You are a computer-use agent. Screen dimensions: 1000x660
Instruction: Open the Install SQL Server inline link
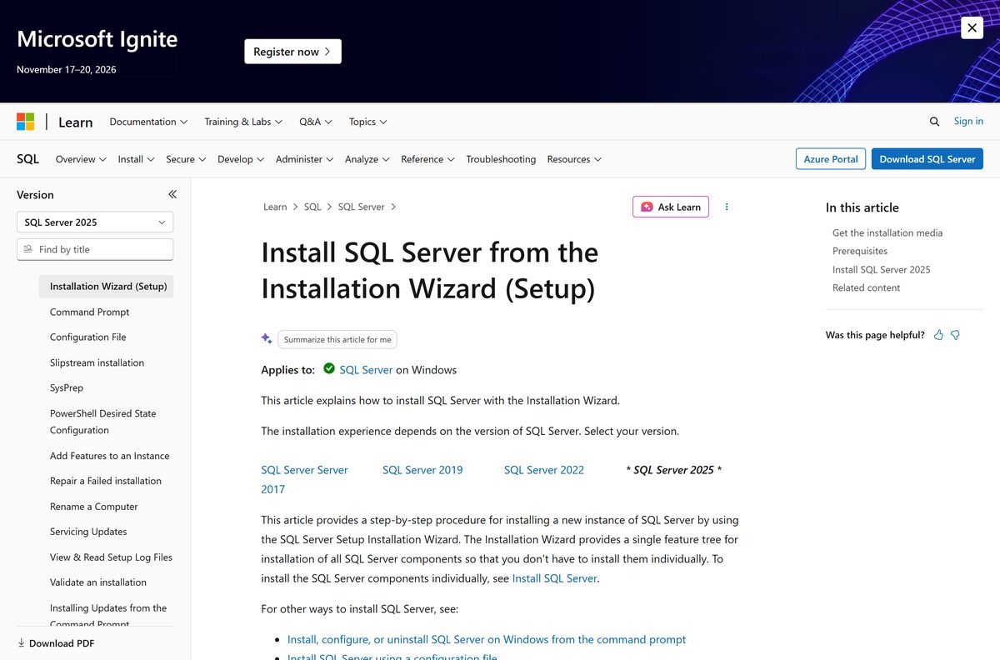tap(554, 578)
